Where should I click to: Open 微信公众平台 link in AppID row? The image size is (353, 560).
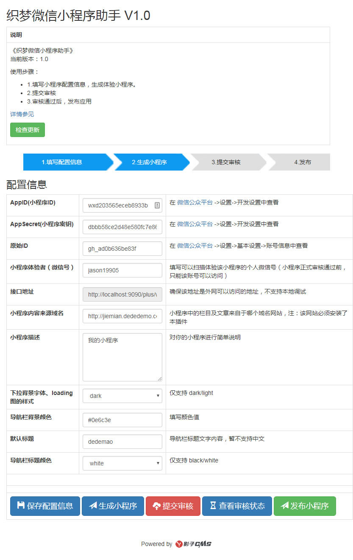point(195,202)
